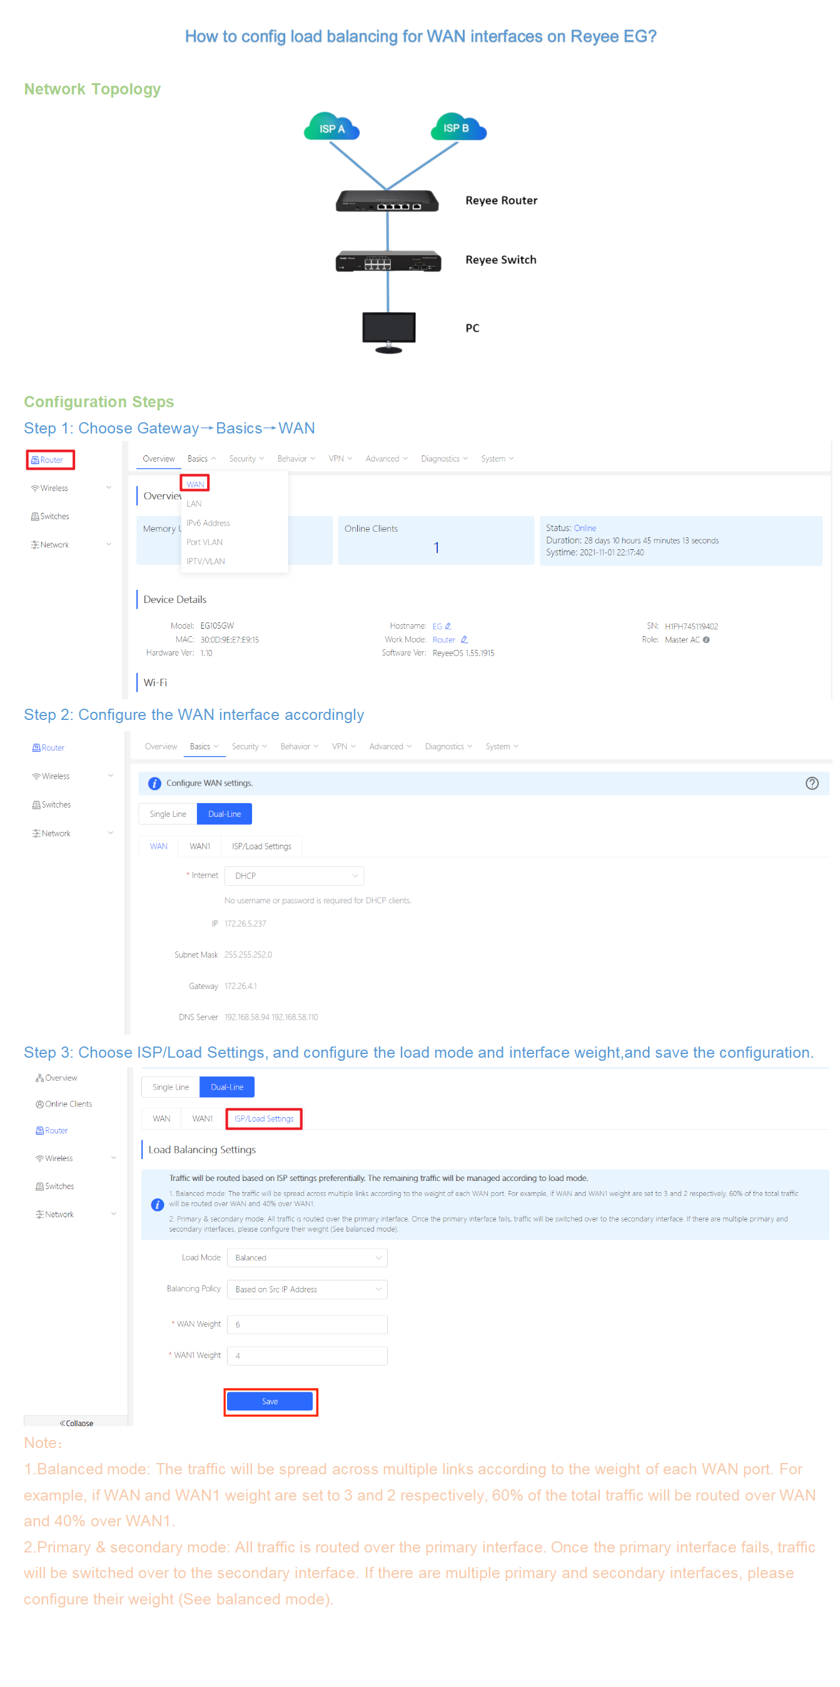Screen dimensions: 840x1687
Task: Switch to Single Line mode in Step 2
Action: [168, 814]
